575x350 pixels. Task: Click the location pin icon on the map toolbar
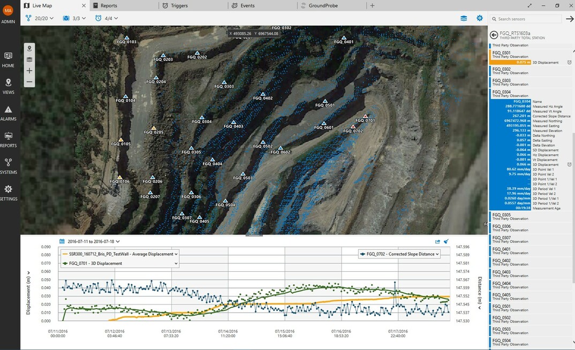click(29, 48)
